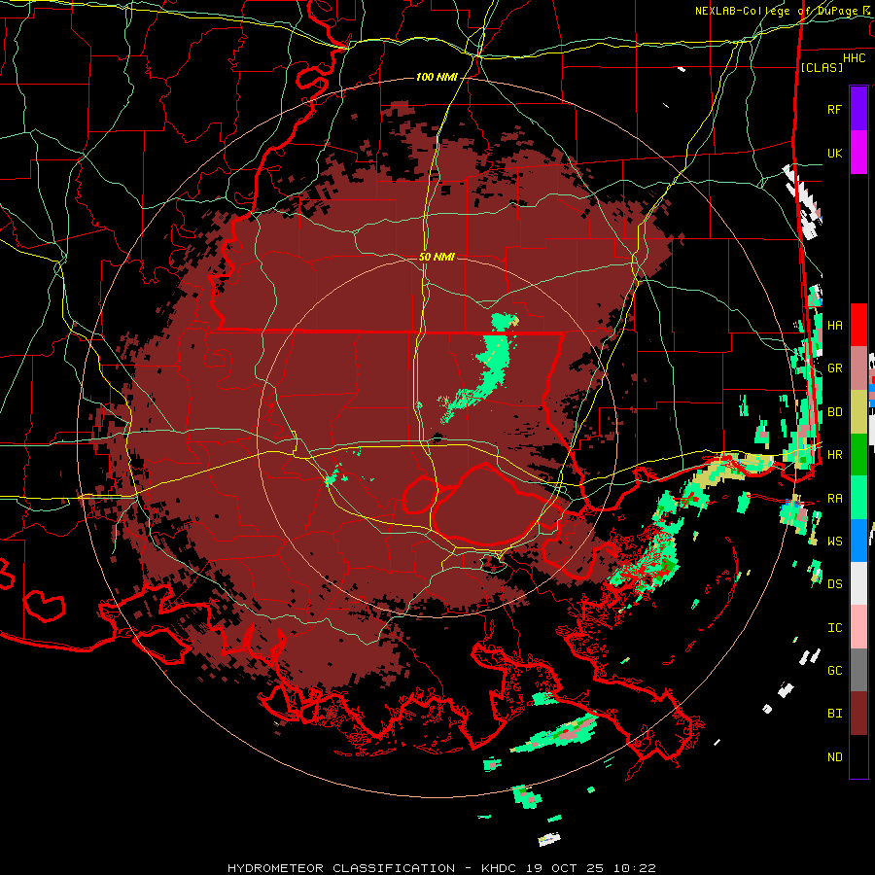Click the GC legend label

pos(834,670)
